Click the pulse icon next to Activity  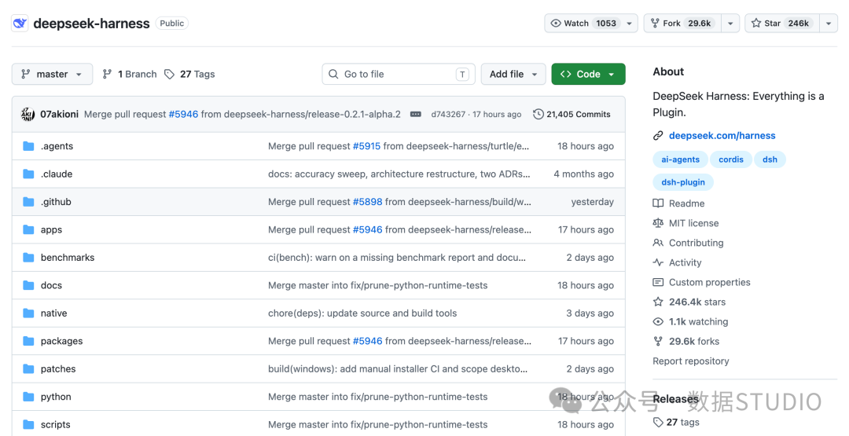(x=658, y=262)
